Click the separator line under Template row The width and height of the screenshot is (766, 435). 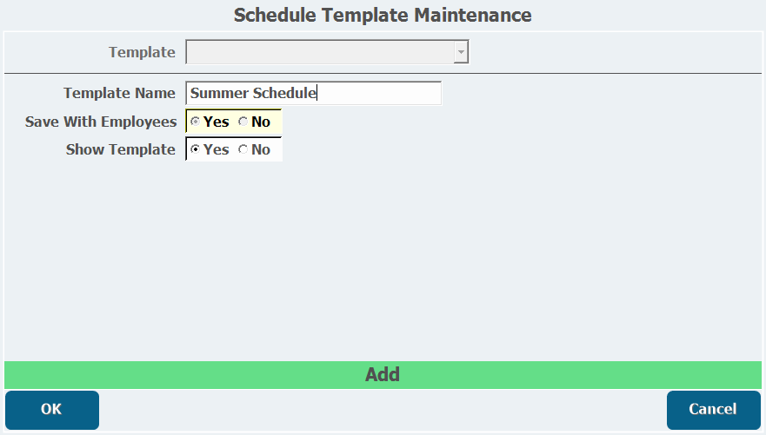click(383, 74)
